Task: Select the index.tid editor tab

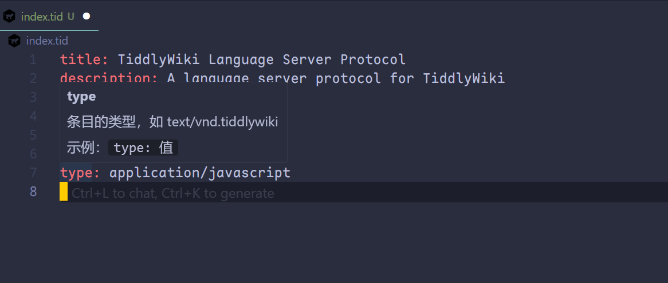Action: pos(49,16)
